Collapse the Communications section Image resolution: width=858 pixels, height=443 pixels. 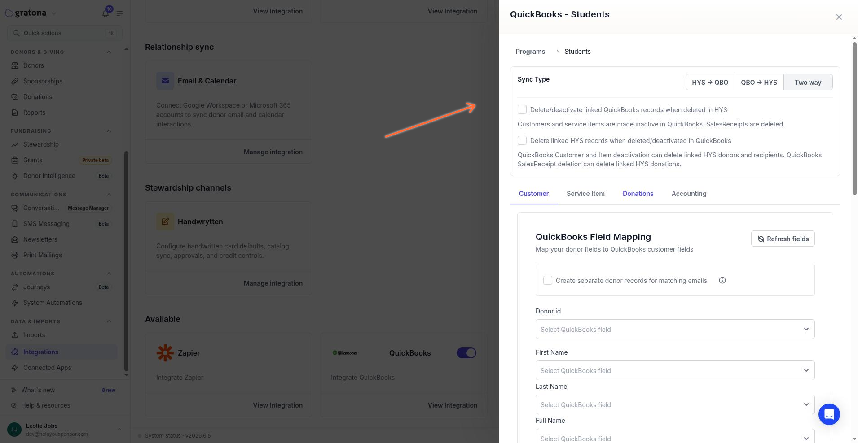[x=109, y=195]
